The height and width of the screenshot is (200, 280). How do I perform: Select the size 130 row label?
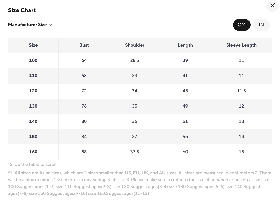(33, 106)
